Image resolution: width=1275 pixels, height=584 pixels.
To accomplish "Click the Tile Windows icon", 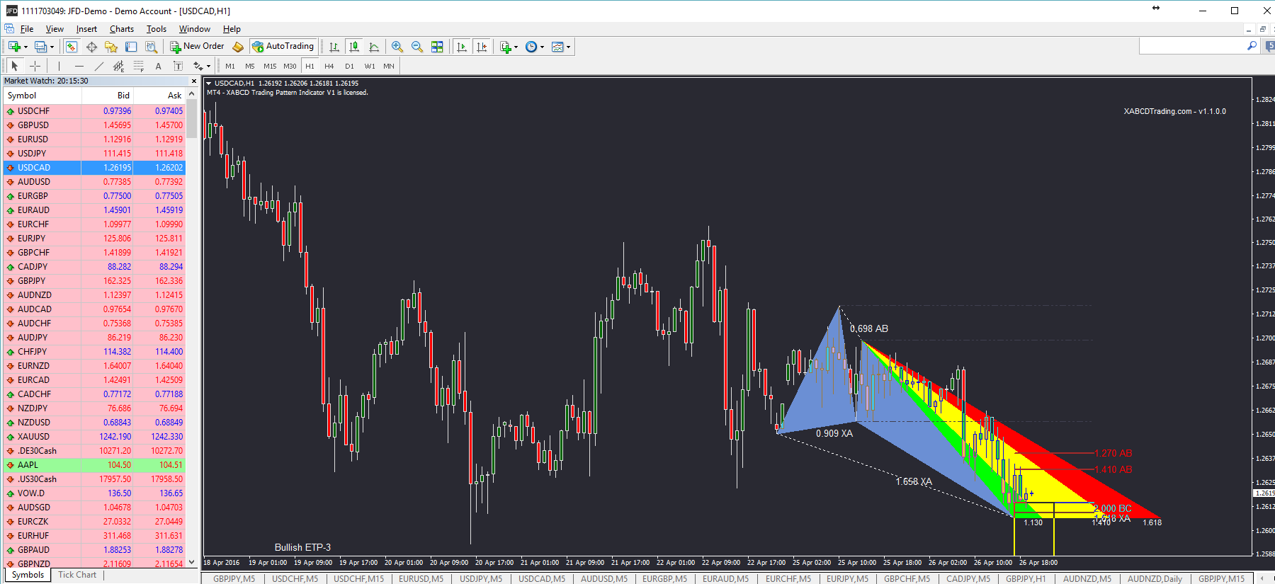I will 437,47.
